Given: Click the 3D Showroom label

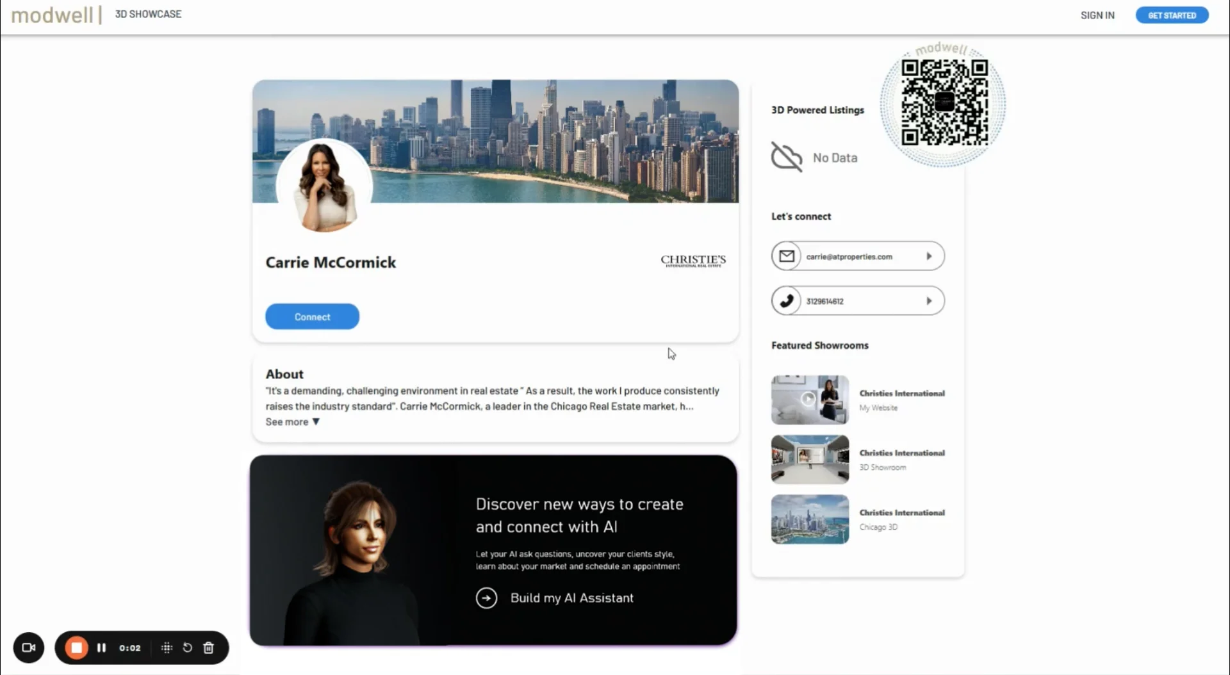Looking at the screenshot, I should [882, 468].
